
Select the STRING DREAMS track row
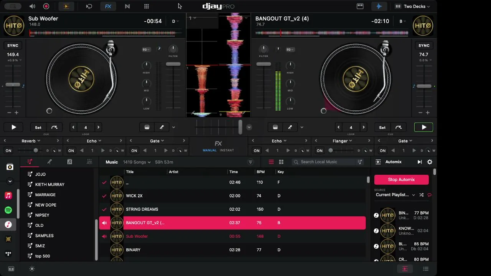(x=232, y=209)
